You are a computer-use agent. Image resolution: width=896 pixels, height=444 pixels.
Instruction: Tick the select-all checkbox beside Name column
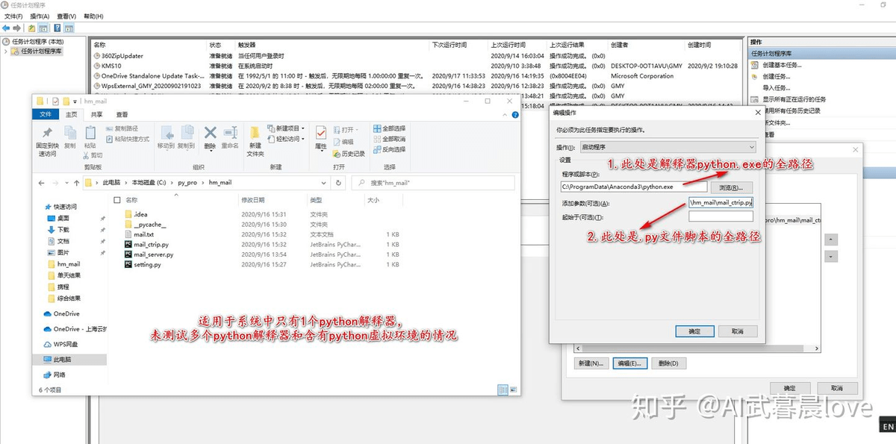pyautogui.click(x=116, y=200)
